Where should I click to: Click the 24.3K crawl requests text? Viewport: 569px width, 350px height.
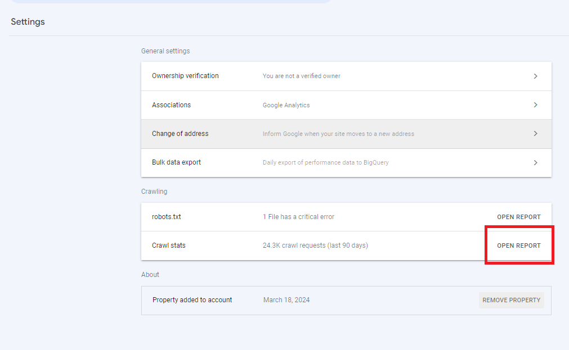tap(315, 245)
